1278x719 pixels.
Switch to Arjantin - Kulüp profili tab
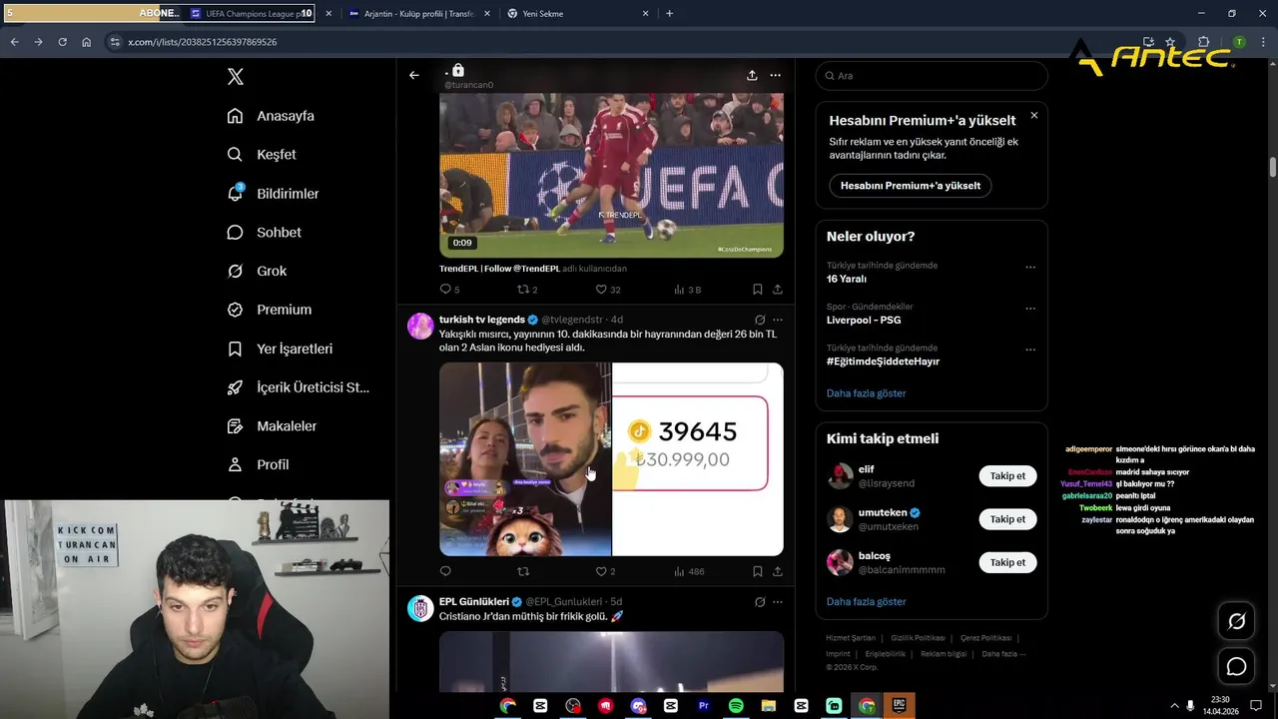click(419, 14)
